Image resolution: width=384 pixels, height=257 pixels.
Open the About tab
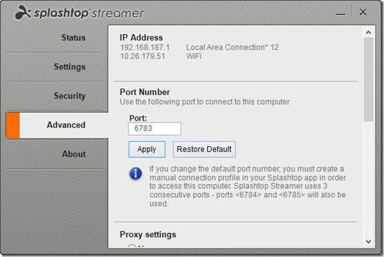pos(74,154)
